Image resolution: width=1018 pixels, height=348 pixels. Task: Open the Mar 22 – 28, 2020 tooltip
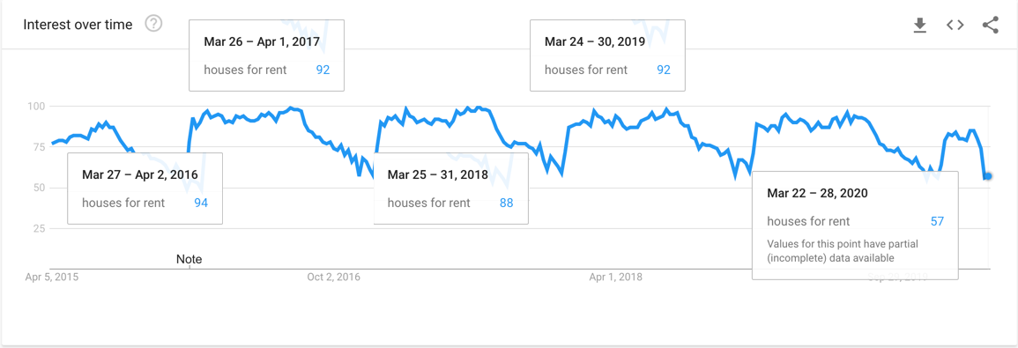855,226
